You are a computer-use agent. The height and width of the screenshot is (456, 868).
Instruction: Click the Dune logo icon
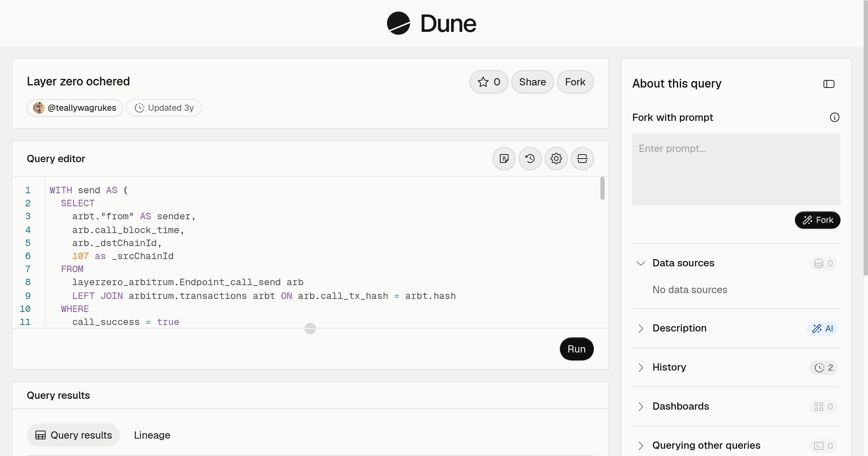click(x=398, y=23)
